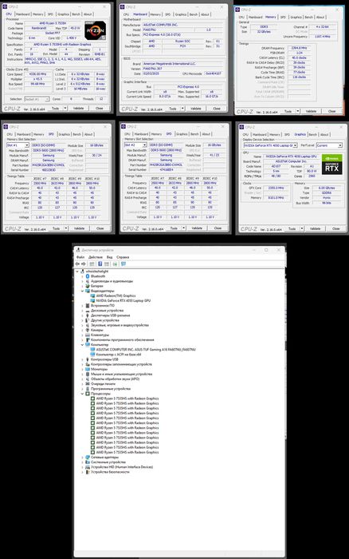Viewport: 349px width, 559px height.
Task: Click Close button in Slot #1 SPD window
Action: (100, 228)
